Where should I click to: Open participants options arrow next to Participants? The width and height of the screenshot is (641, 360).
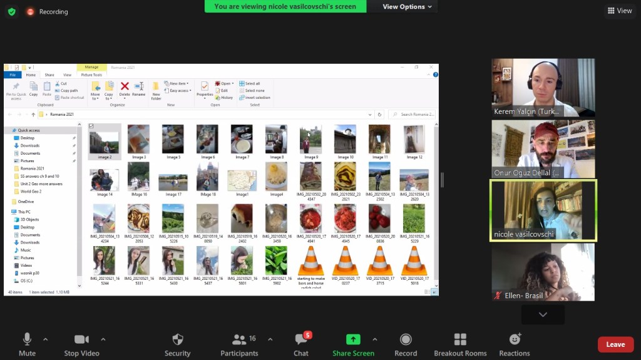(270, 339)
